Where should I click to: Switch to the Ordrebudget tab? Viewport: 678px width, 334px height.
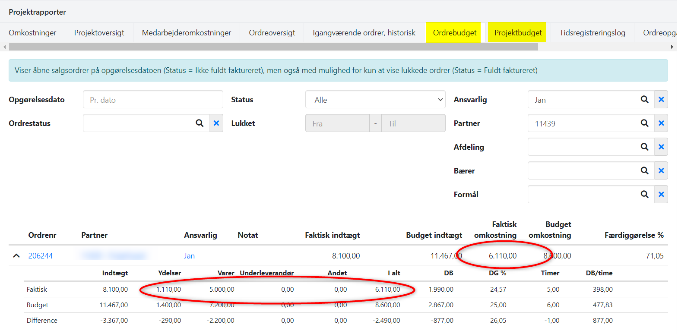pyautogui.click(x=454, y=33)
